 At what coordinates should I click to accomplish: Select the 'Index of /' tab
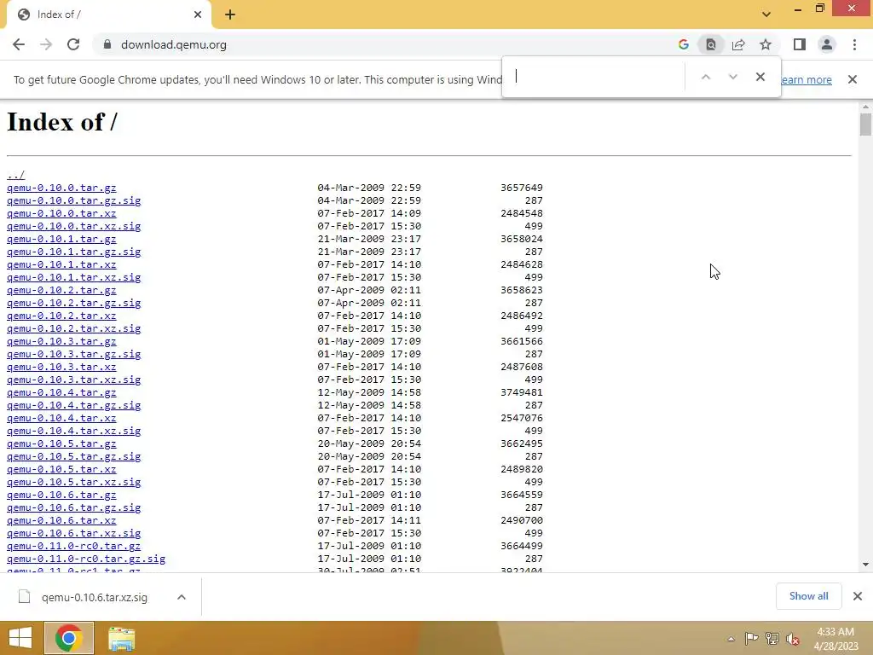pyautogui.click(x=108, y=15)
